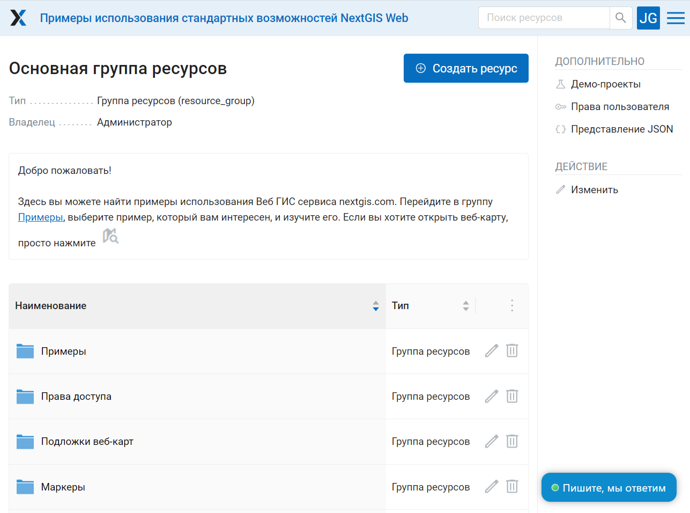Open the table's three-dot options menu
This screenshot has width=690, height=513.
(x=512, y=305)
